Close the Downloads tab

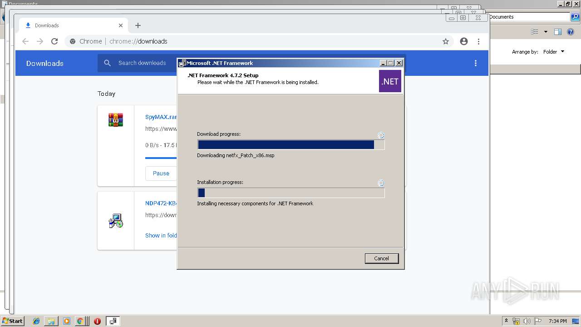click(x=121, y=25)
